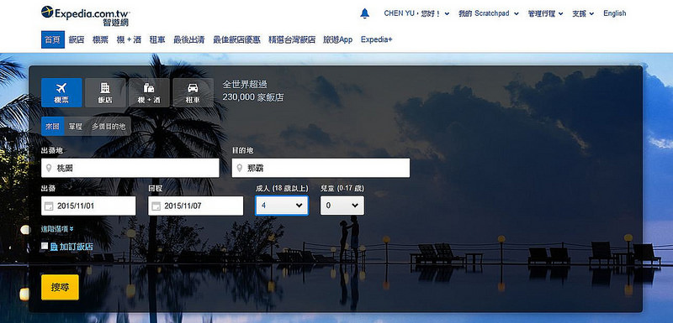Image resolution: width=673 pixels, height=323 pixels.
Task: Open 租車 in the top navigation bar
Action: [157, 39]
